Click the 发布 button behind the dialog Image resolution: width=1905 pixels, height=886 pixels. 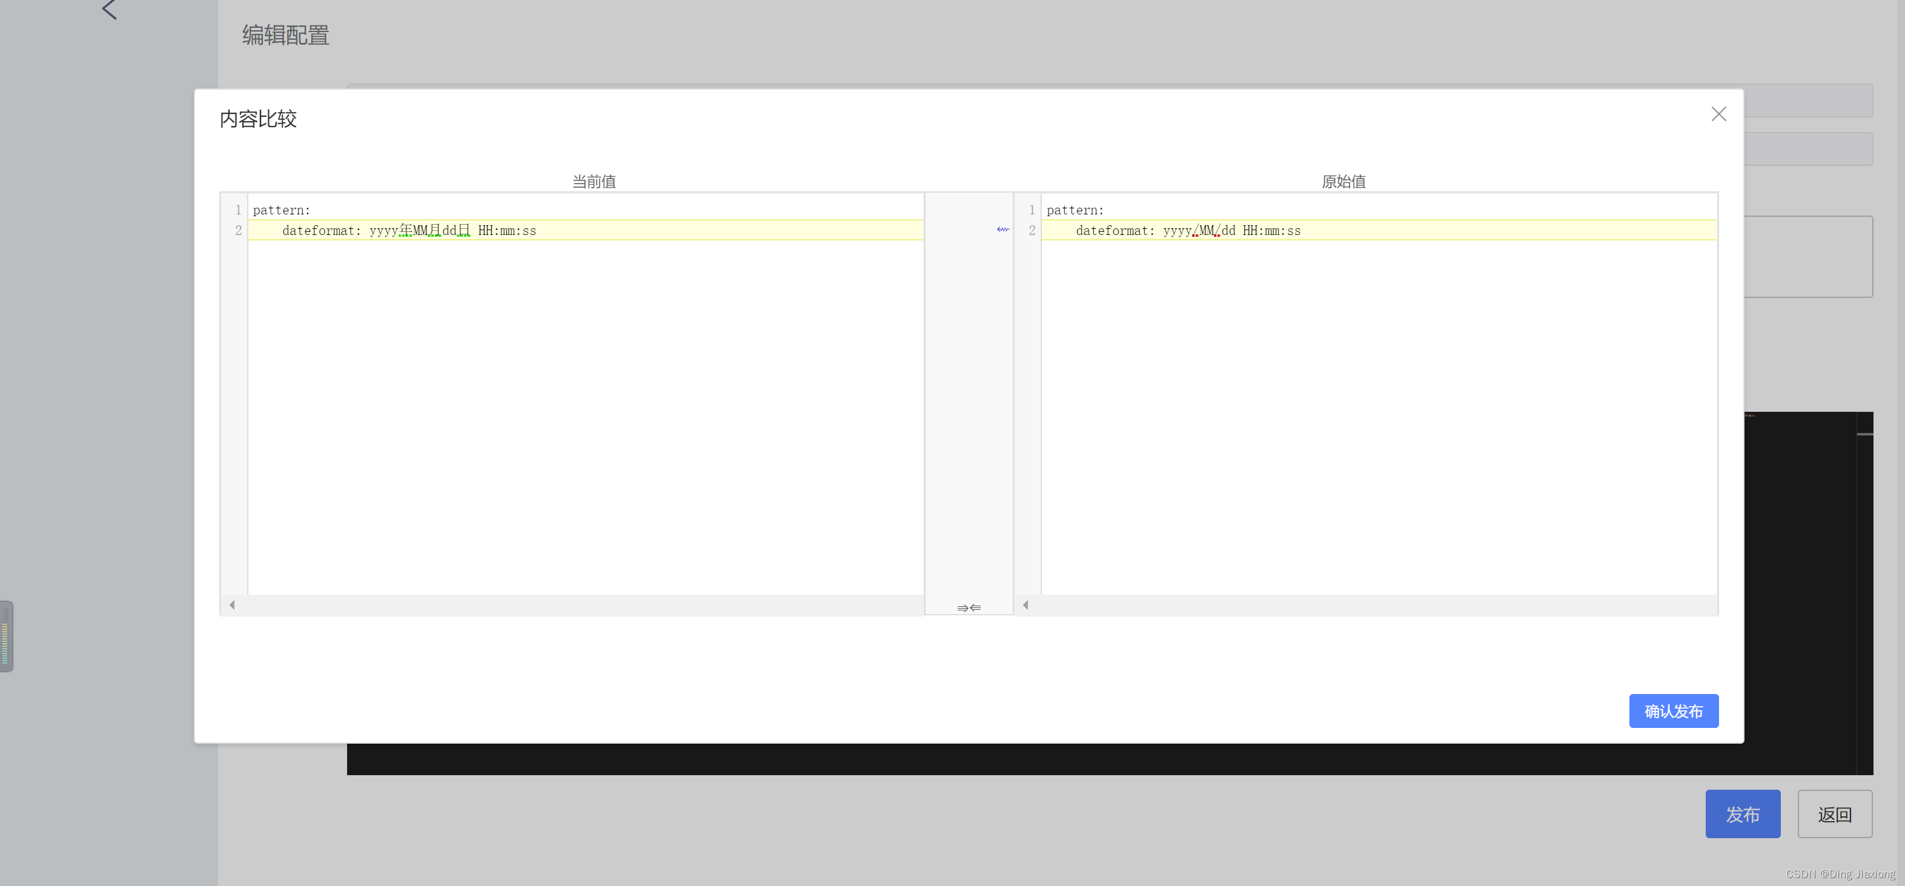1742,815
